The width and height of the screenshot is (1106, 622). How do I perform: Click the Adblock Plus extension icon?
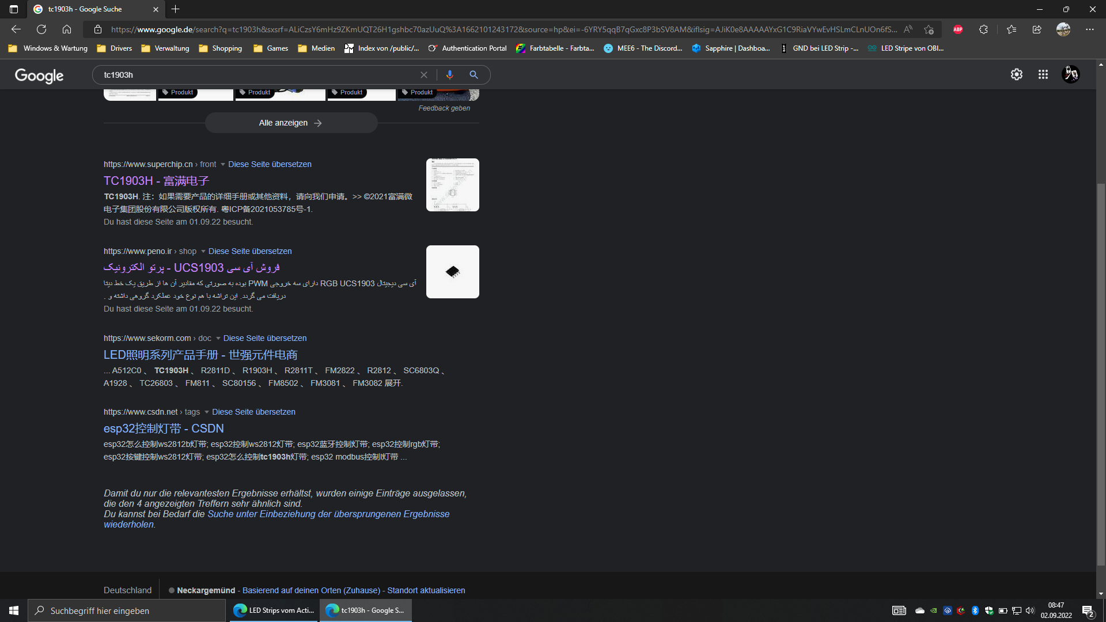[x=958, y=29]
